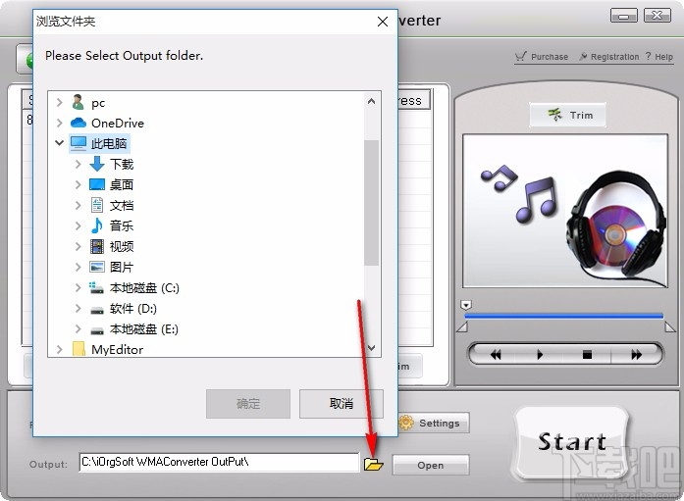684x501 pixels.
Task: Click the 音乐 music note icon
Action: coord(97,225)
